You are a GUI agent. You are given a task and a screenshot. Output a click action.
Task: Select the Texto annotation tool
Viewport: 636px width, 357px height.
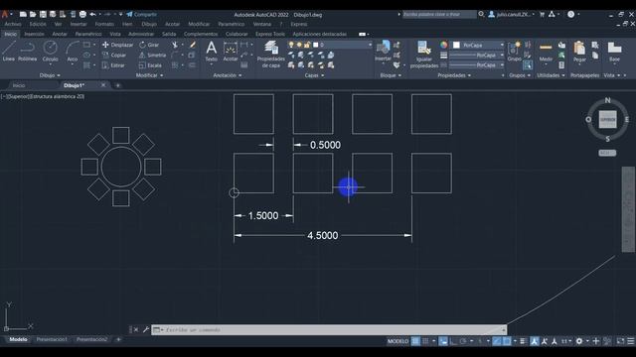pos(212,51)
